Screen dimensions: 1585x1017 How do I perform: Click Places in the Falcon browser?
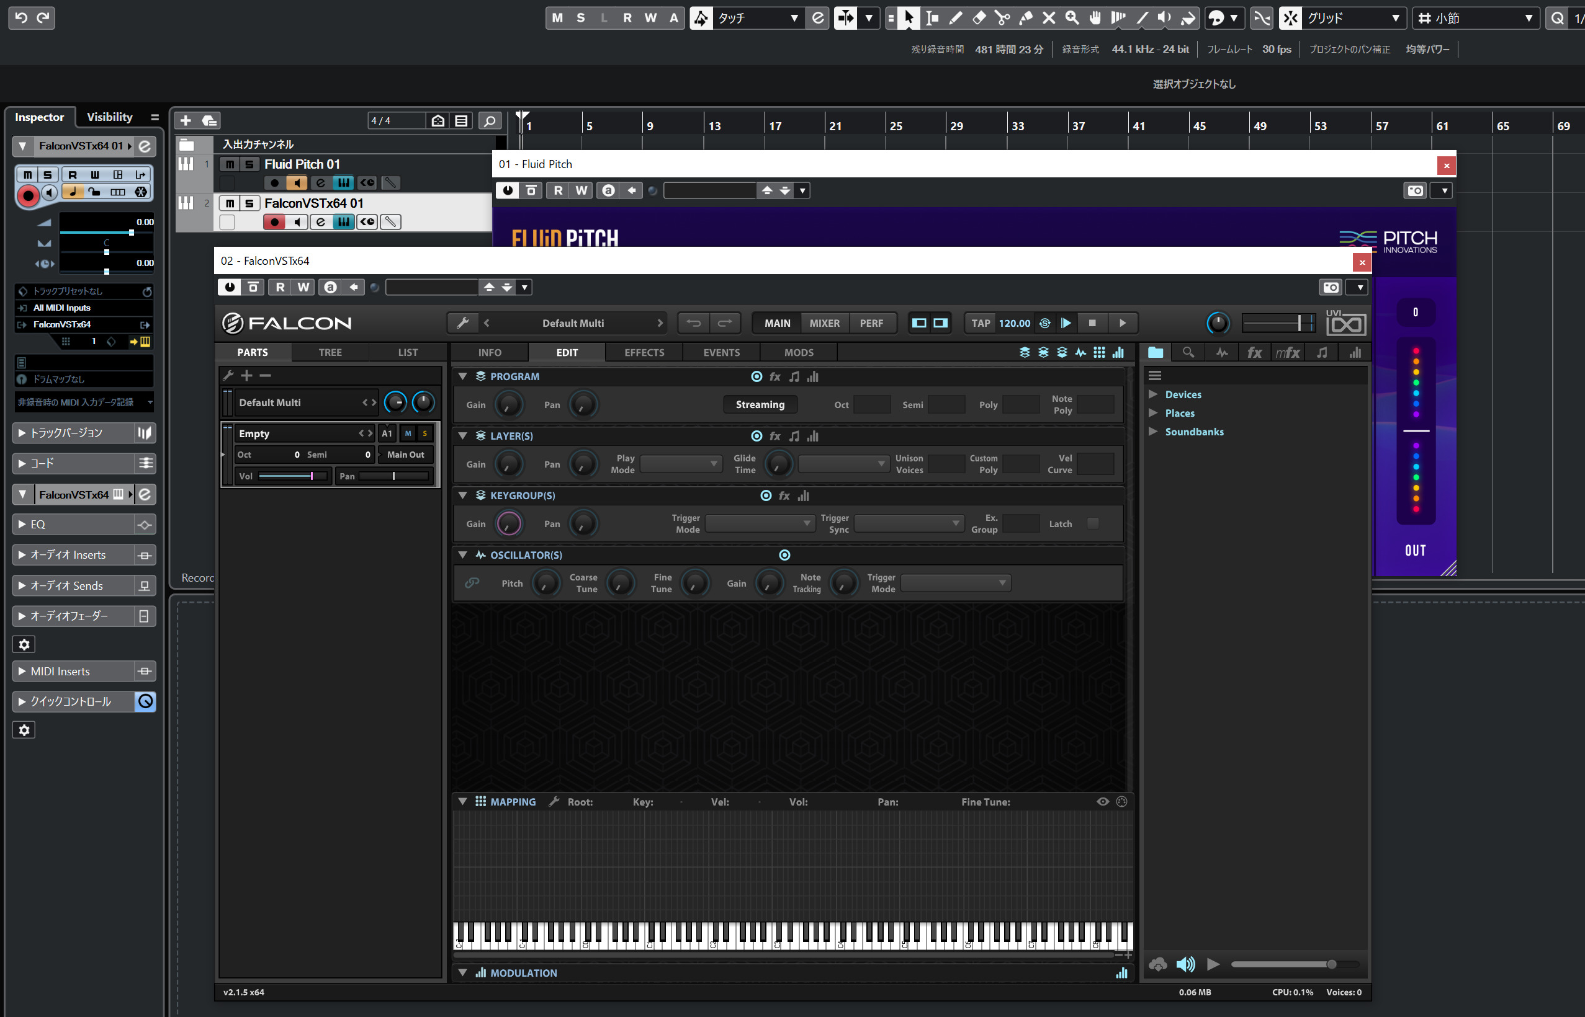point(1179,413)
